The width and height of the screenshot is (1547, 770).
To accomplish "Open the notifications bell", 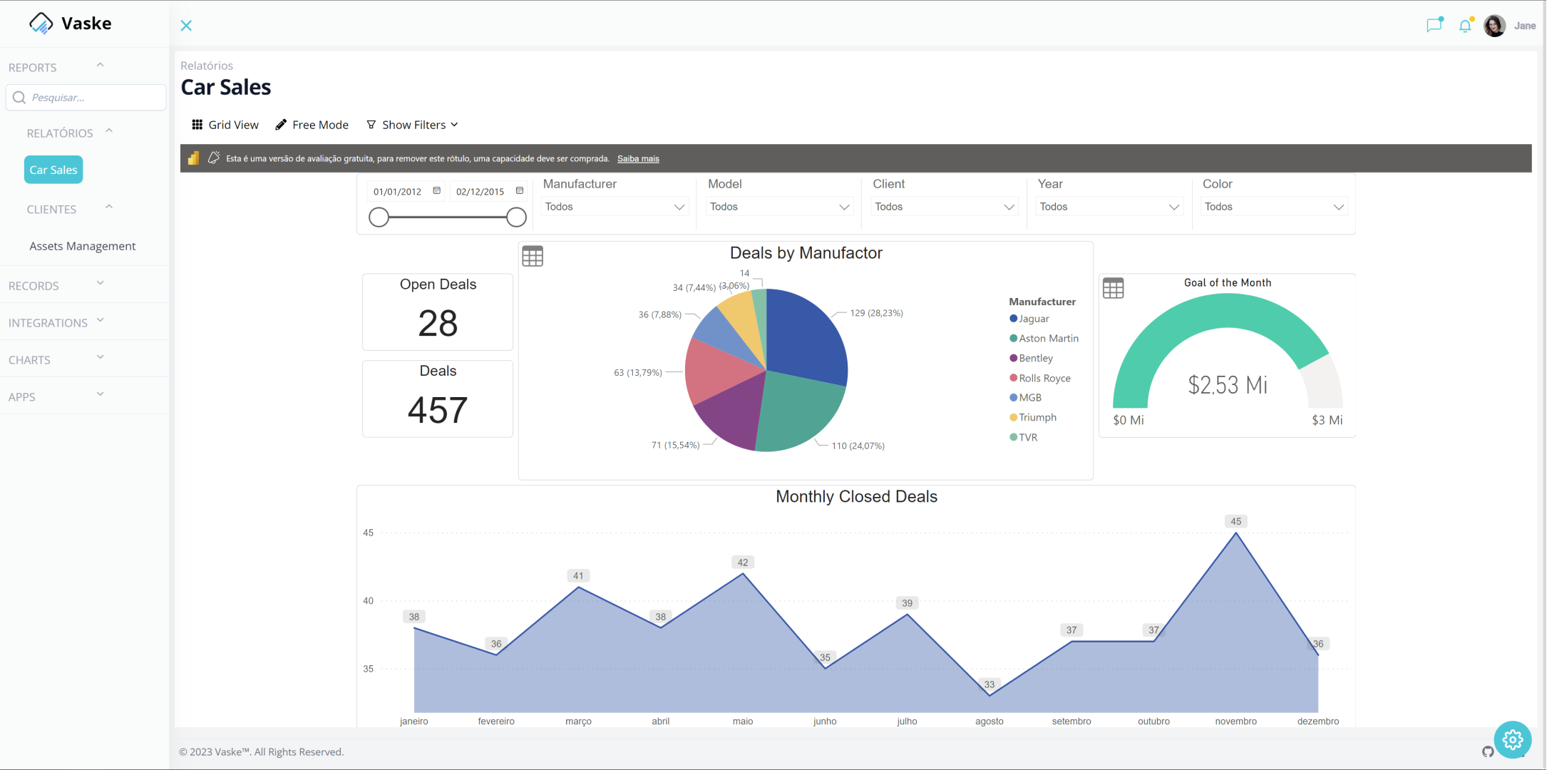I will click(x=1464, y=26).
